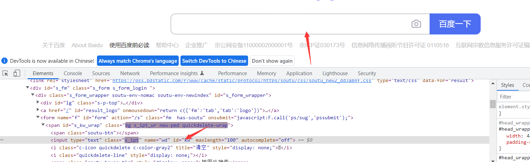Collapse the div id="s_fm" node
530x162 pixels.
tap(28, 88)
